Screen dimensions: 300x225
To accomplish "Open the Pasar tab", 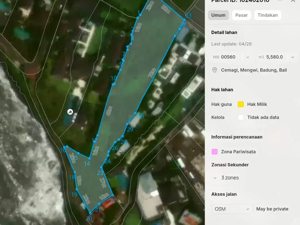I will (241, 15).
